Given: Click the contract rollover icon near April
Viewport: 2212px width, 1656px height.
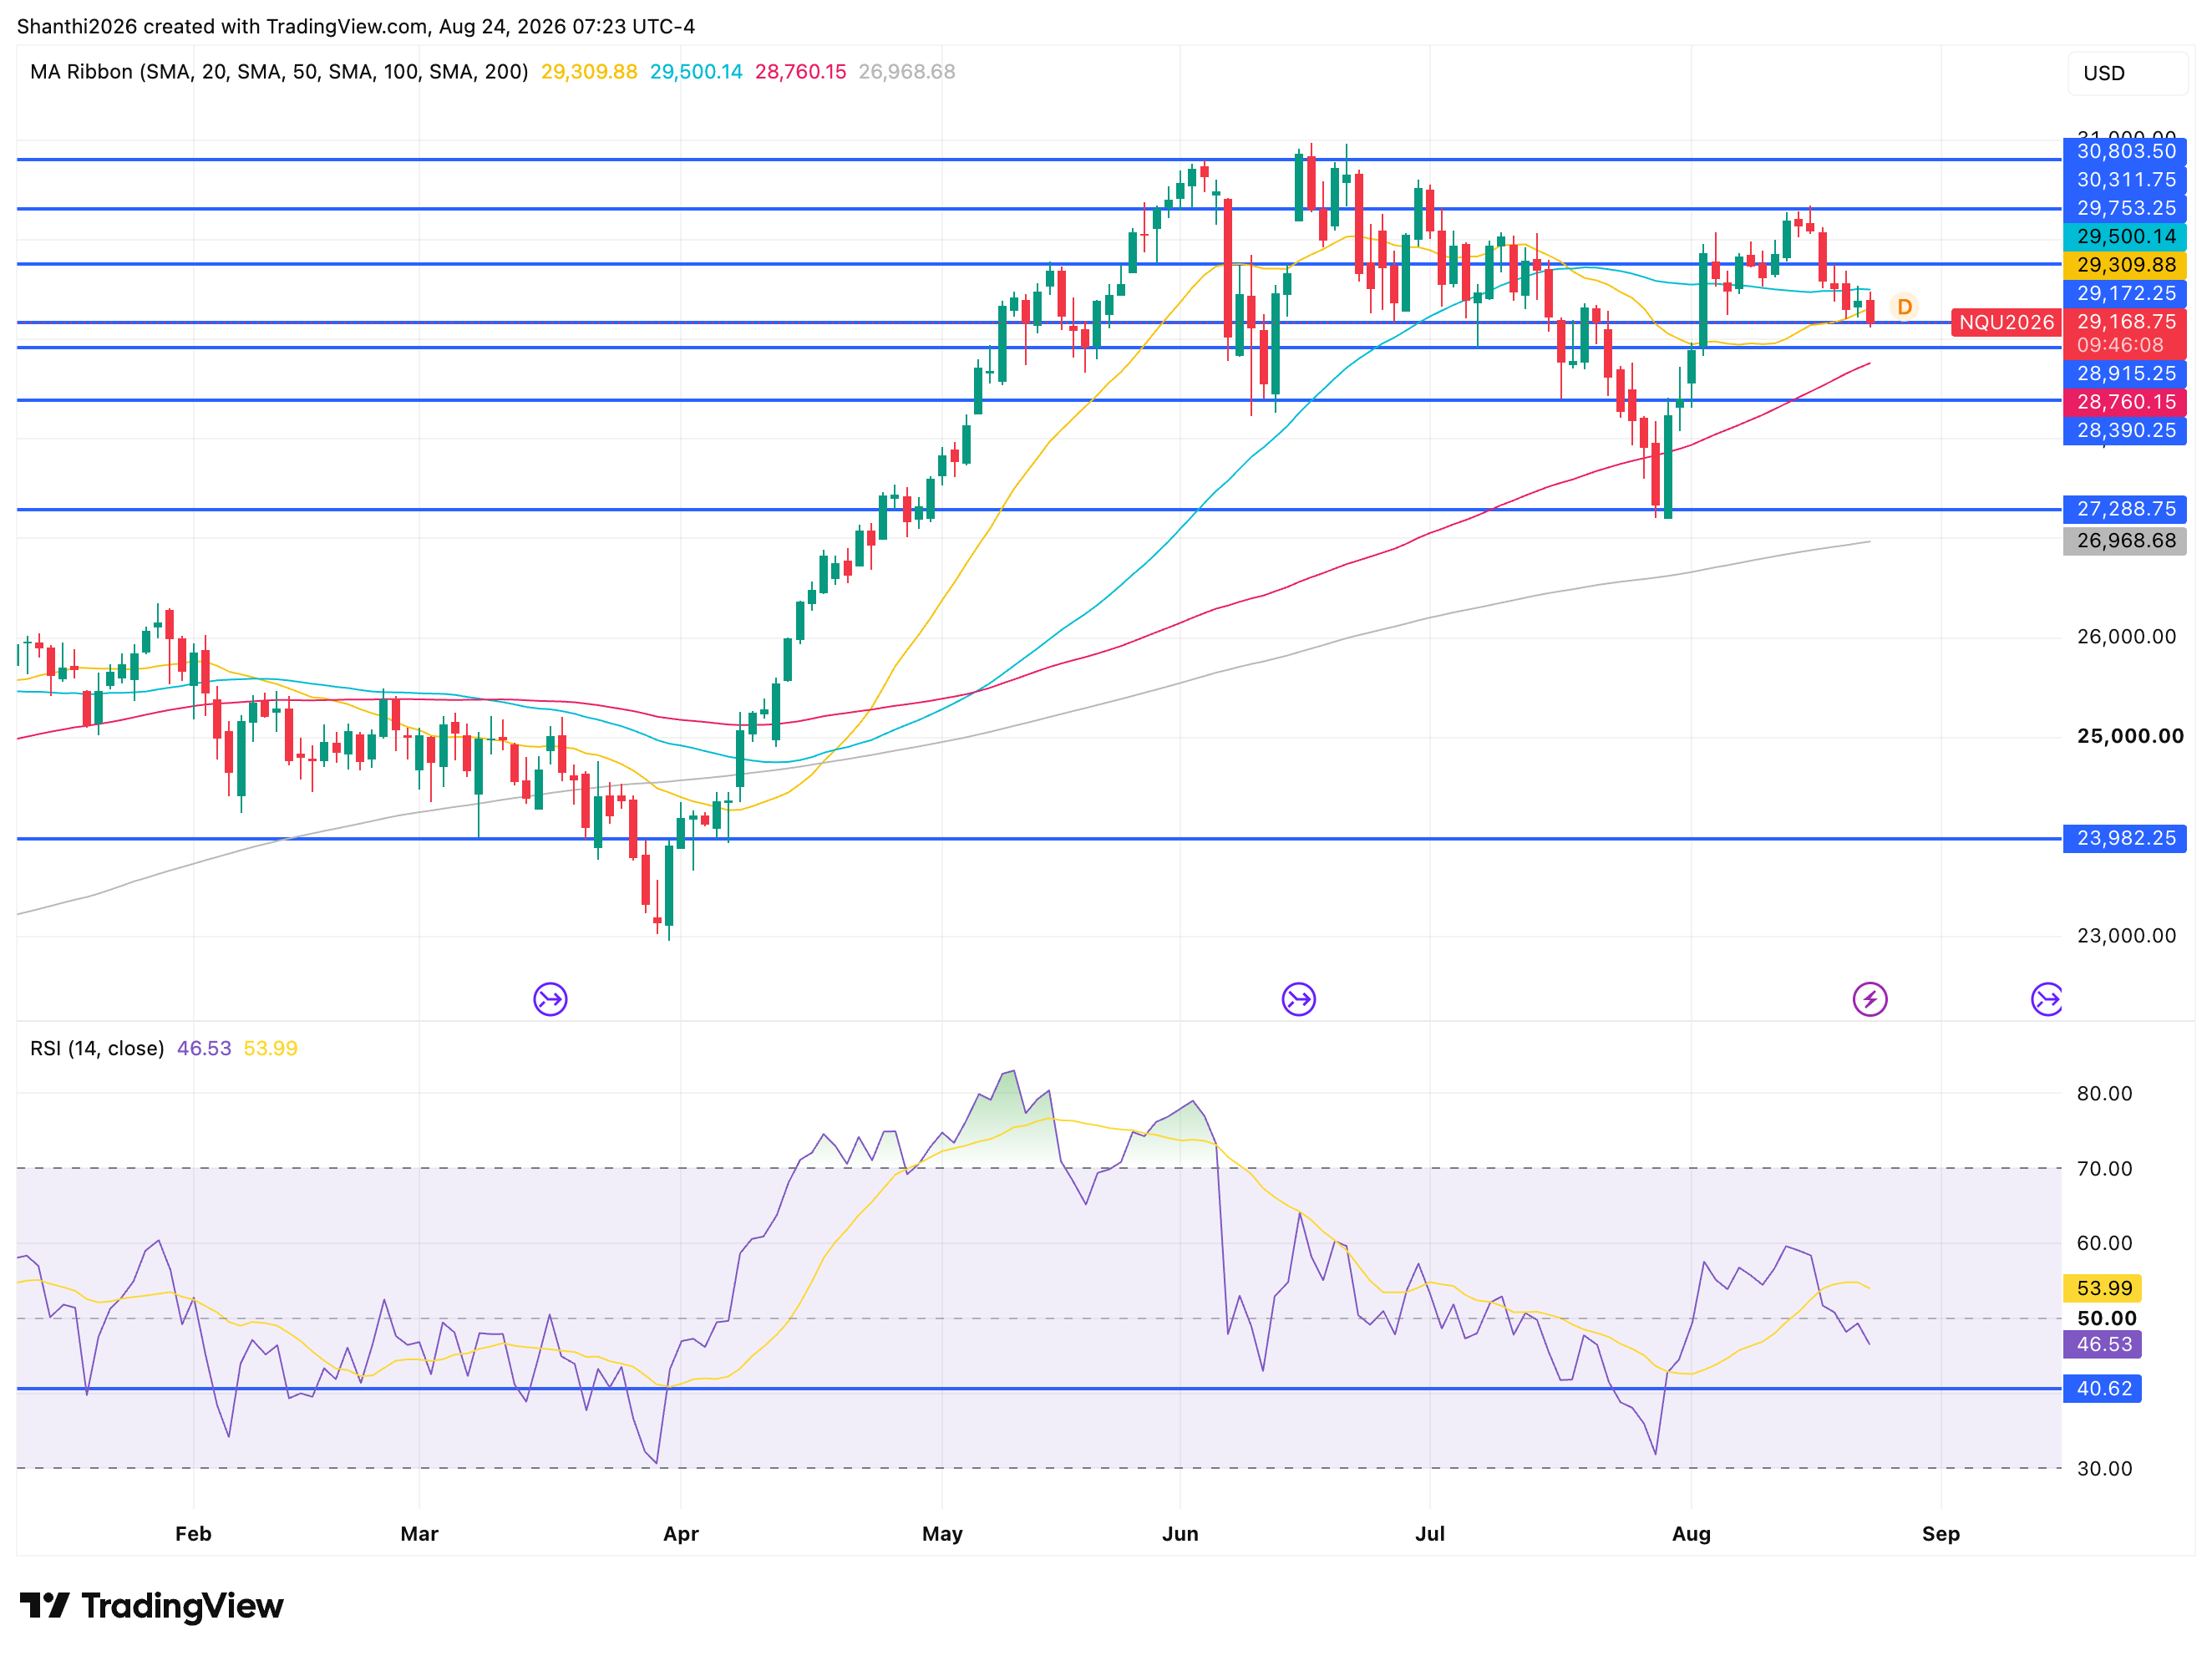Looking at the screenshot, I should click(x=550, y=999).
